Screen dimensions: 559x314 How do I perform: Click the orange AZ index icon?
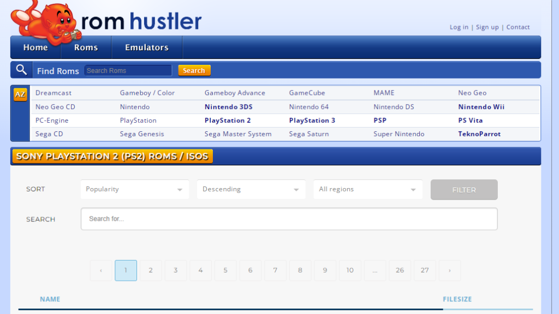tap(20, 94)
